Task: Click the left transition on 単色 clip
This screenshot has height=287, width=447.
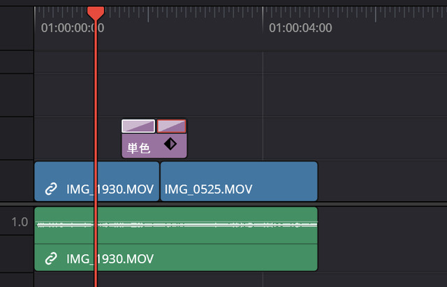Action: (138, 126)
